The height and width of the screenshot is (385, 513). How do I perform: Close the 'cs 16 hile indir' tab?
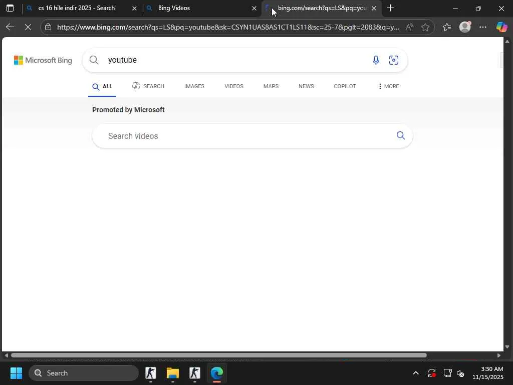(134, 8)
